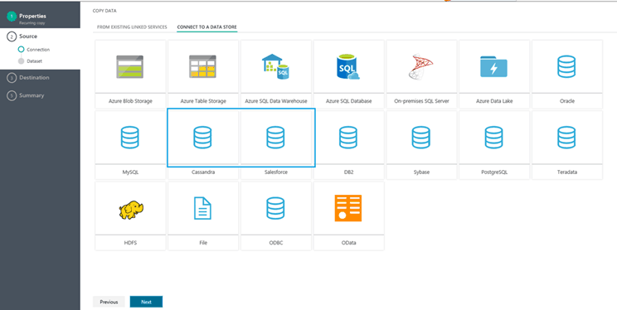Click the MySQL label text

pyautogui.click(x=130, y=172)
